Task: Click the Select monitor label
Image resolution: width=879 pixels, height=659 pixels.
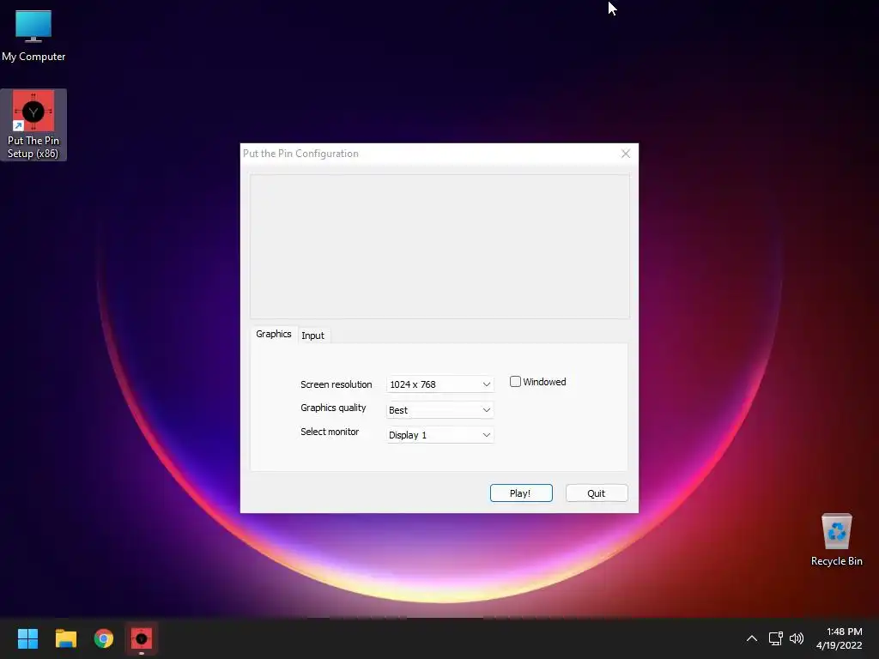Action: [x=329, y=432]
